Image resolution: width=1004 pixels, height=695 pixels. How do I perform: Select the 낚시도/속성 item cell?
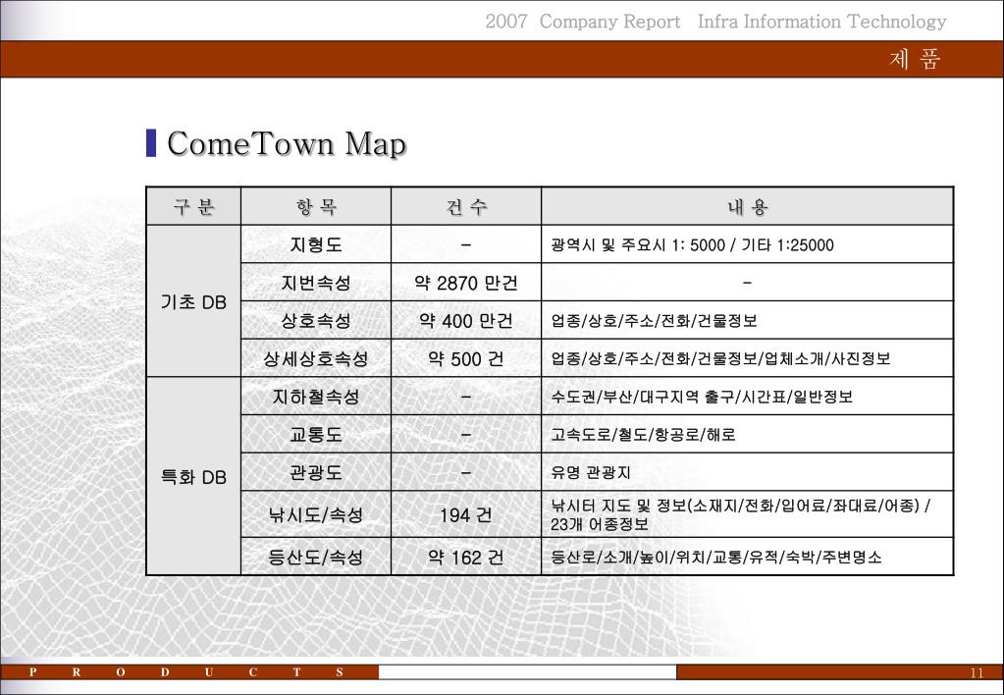(316, 514)
